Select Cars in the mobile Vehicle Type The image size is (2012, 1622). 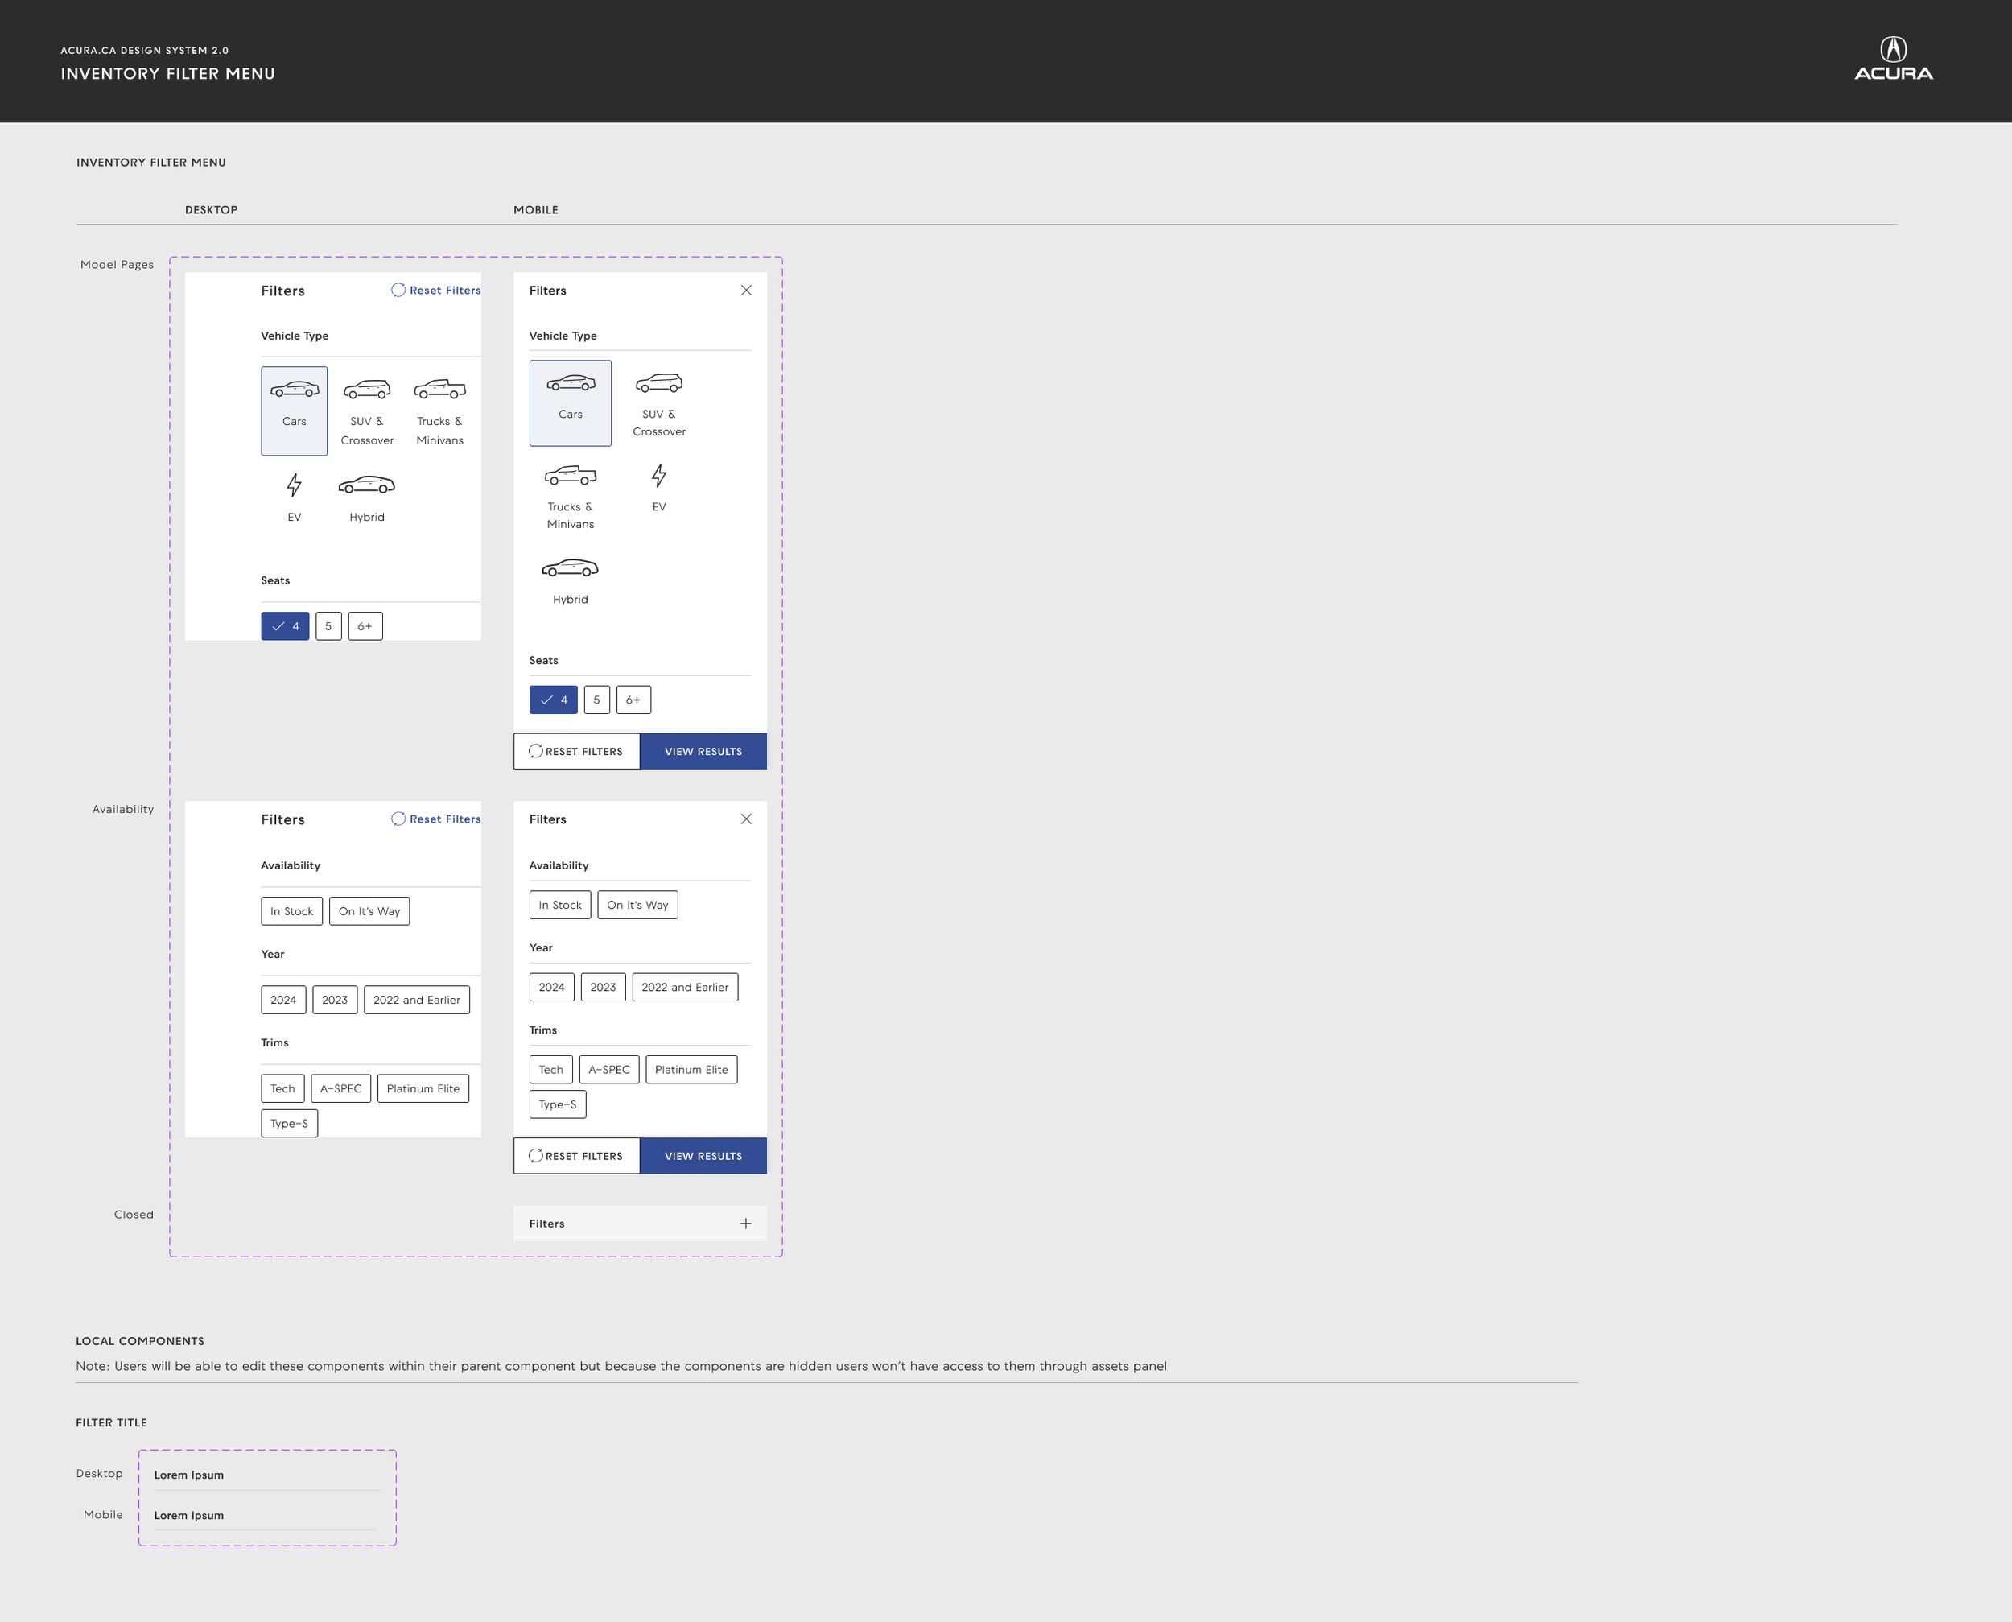pyautogui.click(x=571, y=402)
